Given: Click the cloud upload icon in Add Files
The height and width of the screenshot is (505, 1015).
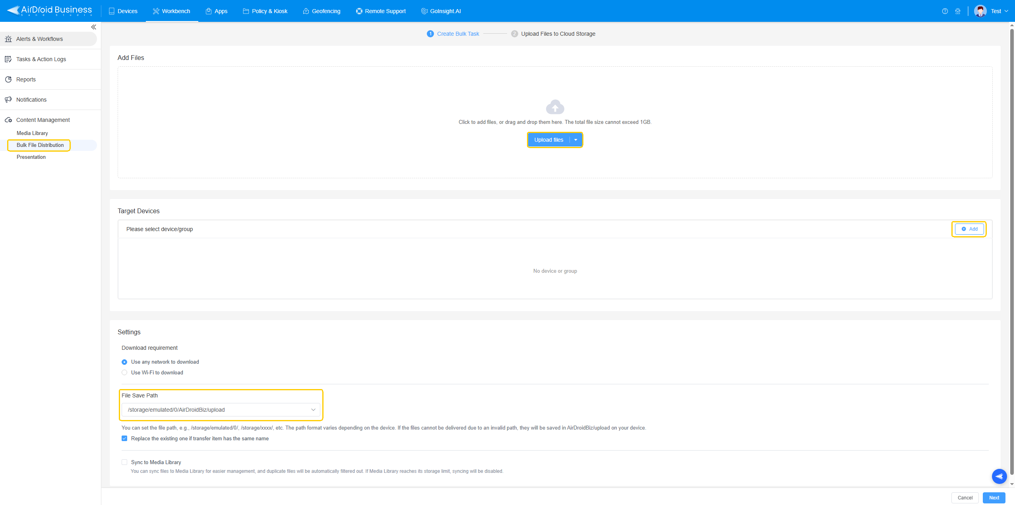Looking at the screenshot, I should point(555,107).
